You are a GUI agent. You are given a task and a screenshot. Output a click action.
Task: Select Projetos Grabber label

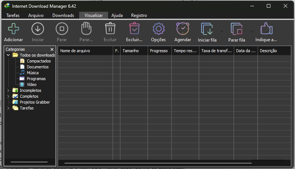tap(35, 102)
